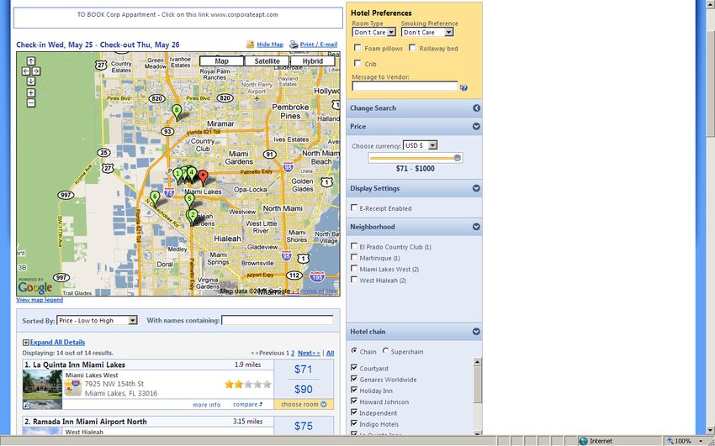Open currency dropdown
Image resolution: width=715 pixels, height=446 pixels.
[x=420, y=145]
